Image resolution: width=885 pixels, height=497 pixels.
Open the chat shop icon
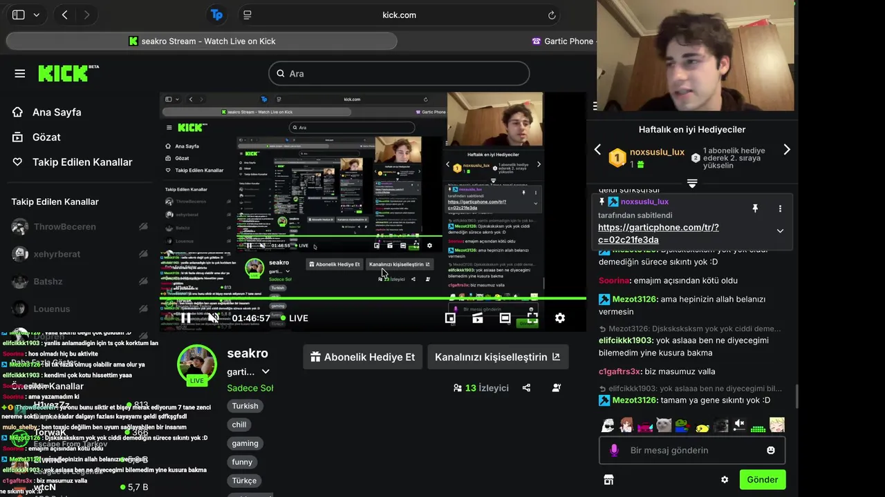pos(608,480)
